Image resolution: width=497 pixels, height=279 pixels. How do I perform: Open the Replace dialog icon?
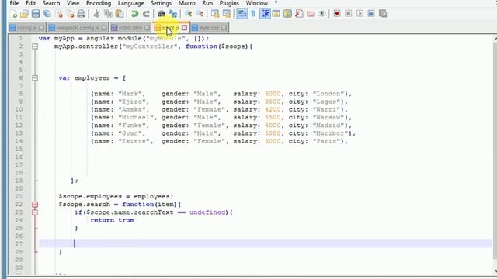172,14
